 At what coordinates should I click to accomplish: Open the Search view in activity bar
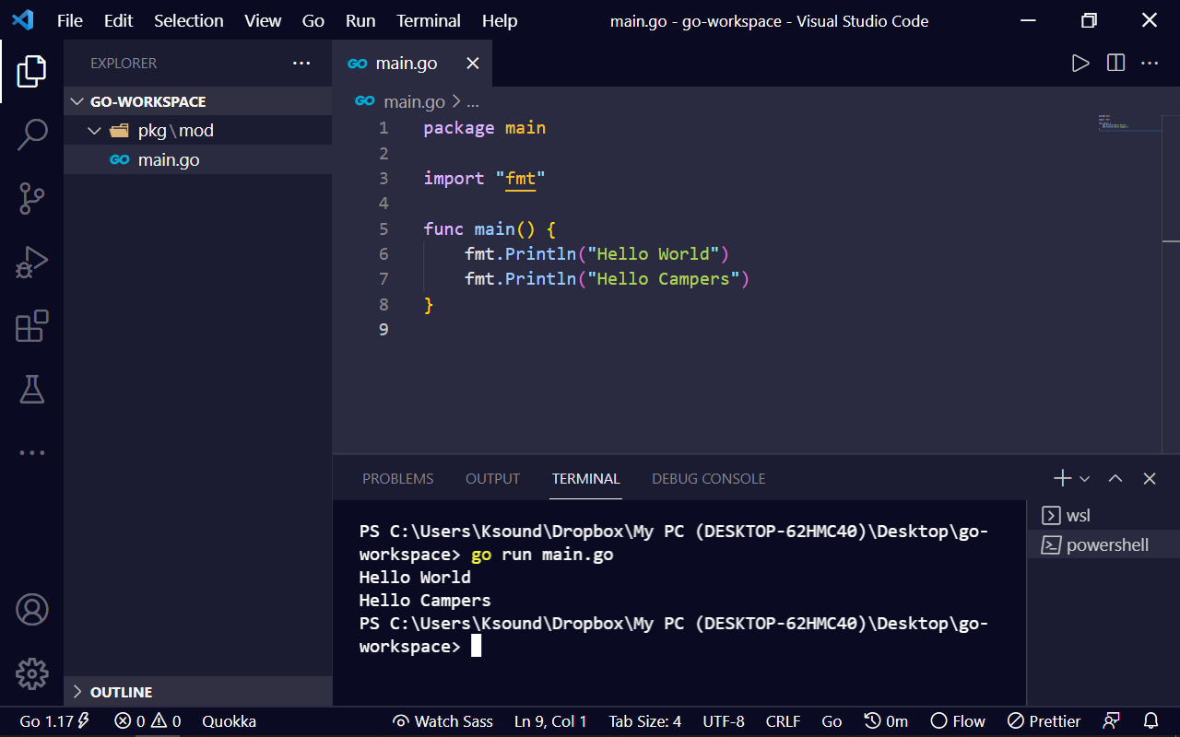[32, 135]
